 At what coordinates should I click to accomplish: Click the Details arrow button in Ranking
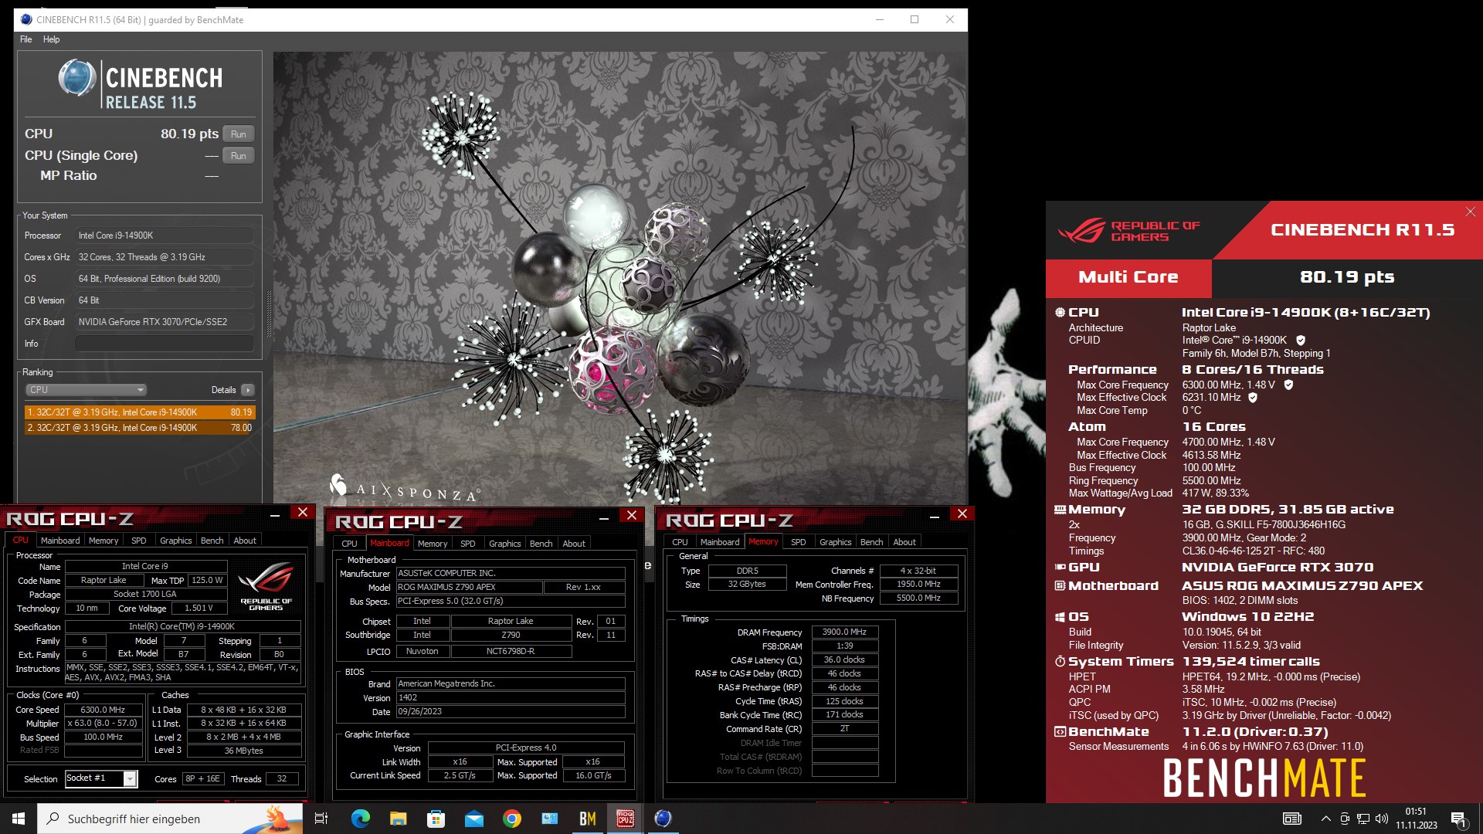coord(248,390)
